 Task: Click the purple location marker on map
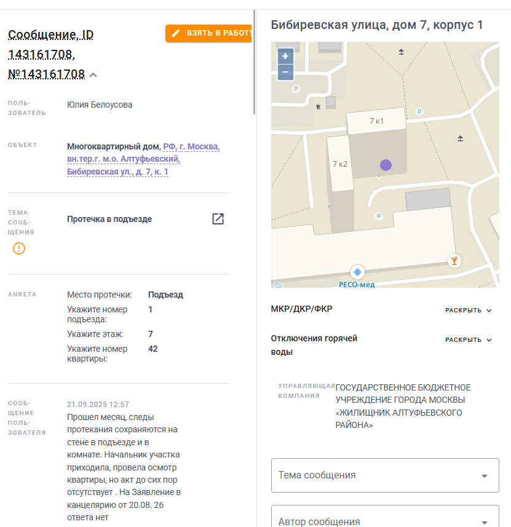tap(386, 165)
